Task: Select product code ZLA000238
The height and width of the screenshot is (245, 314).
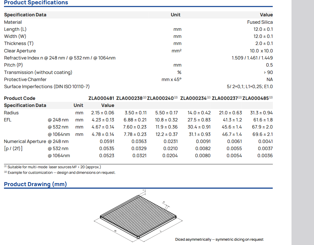Action: (x=129, y=98)
